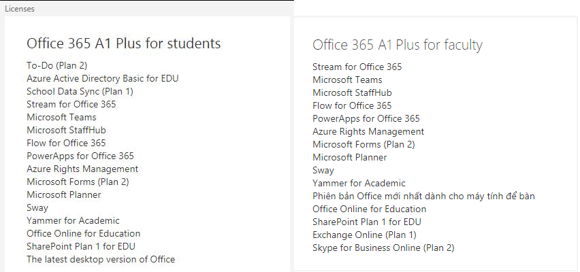The width and height of the screenshot is (580, 272).
Task: Select Office 365 A1 Plus for students heading
Action: coord(123,44)
